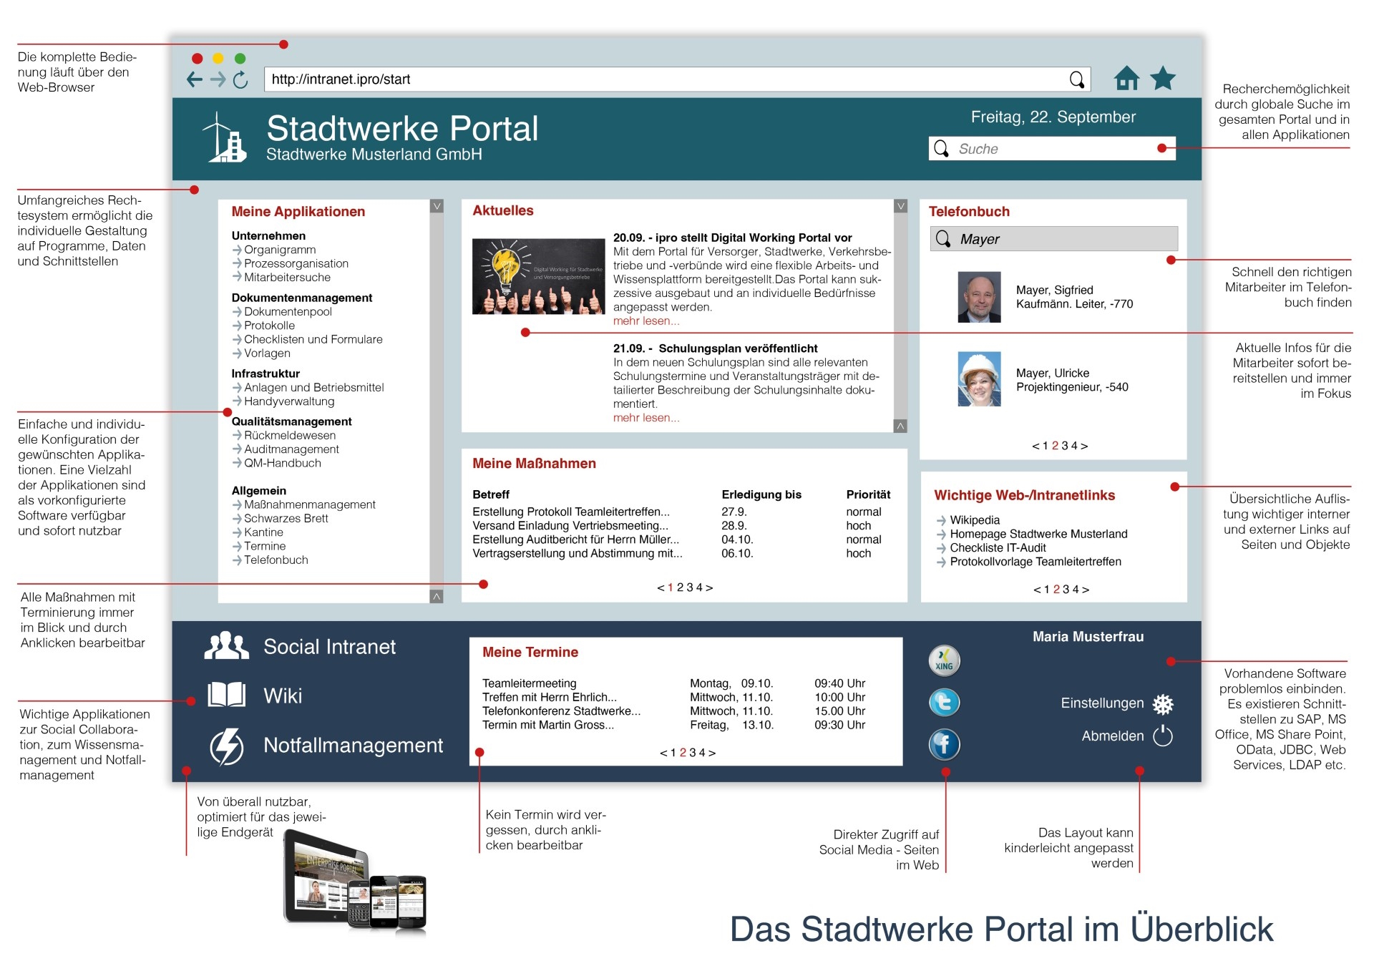
Task: Go to Telefonbuch page 2
Action: pos(1055,446)
